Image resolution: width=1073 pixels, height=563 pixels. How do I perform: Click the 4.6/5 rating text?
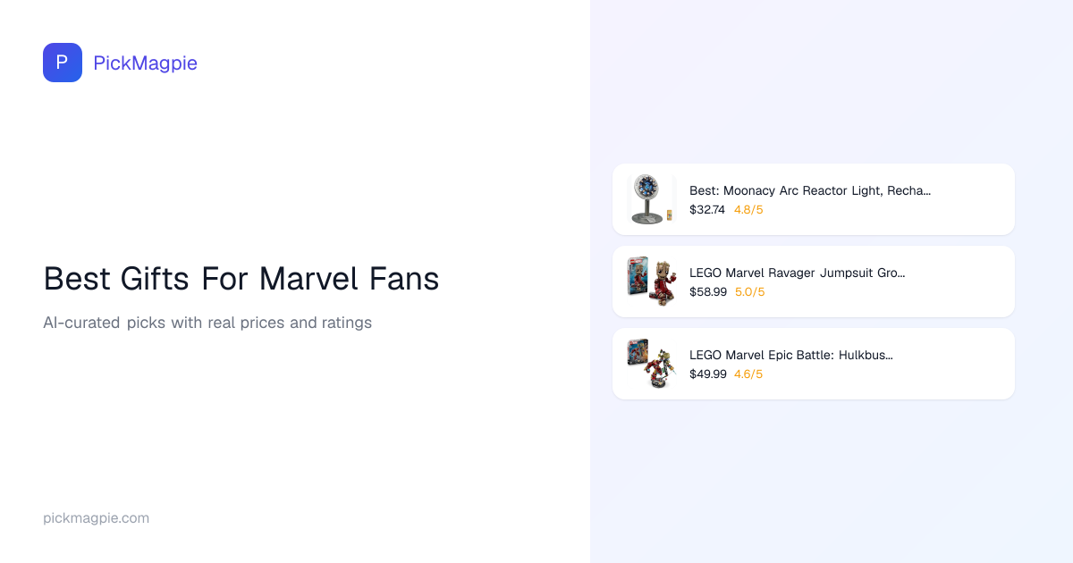pyautogui.click(x=748, y=374)
